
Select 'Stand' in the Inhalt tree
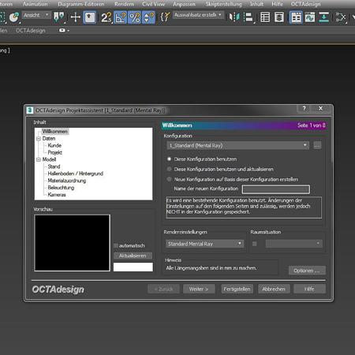pos(54,166)
